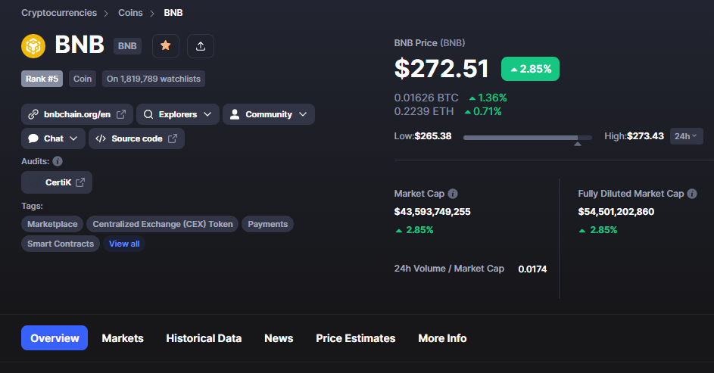Expand the Community dropdown

(x=269, y=114)
